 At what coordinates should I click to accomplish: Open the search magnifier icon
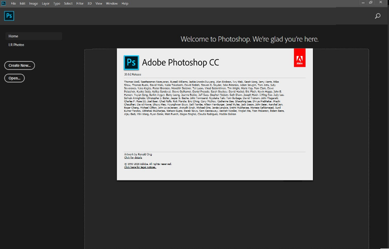378,16
